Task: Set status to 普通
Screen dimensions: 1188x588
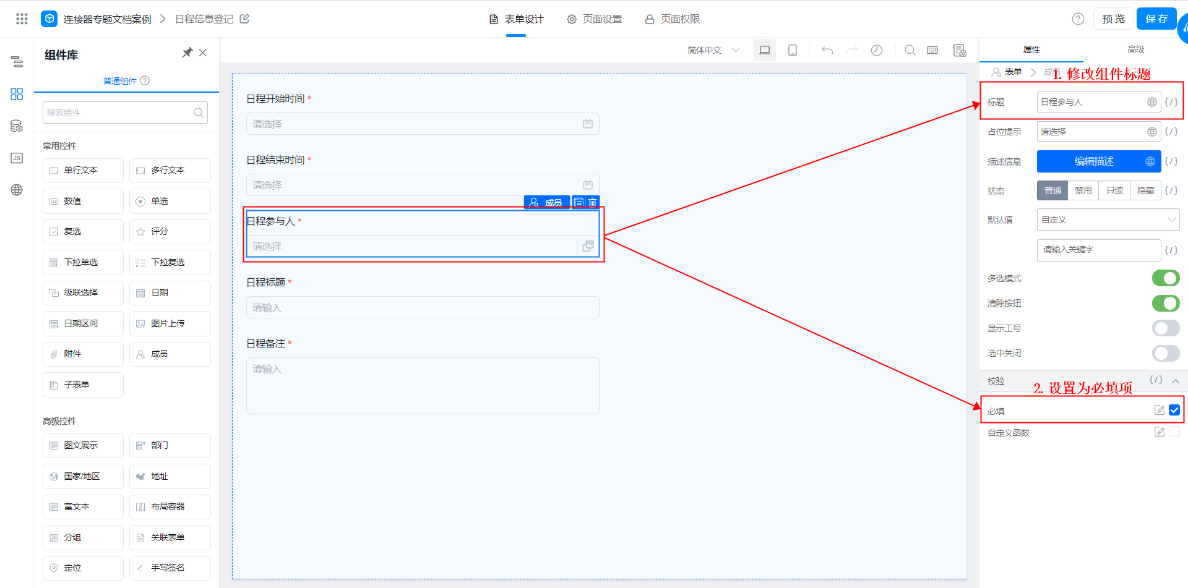Action: (x=1052, y=190)
